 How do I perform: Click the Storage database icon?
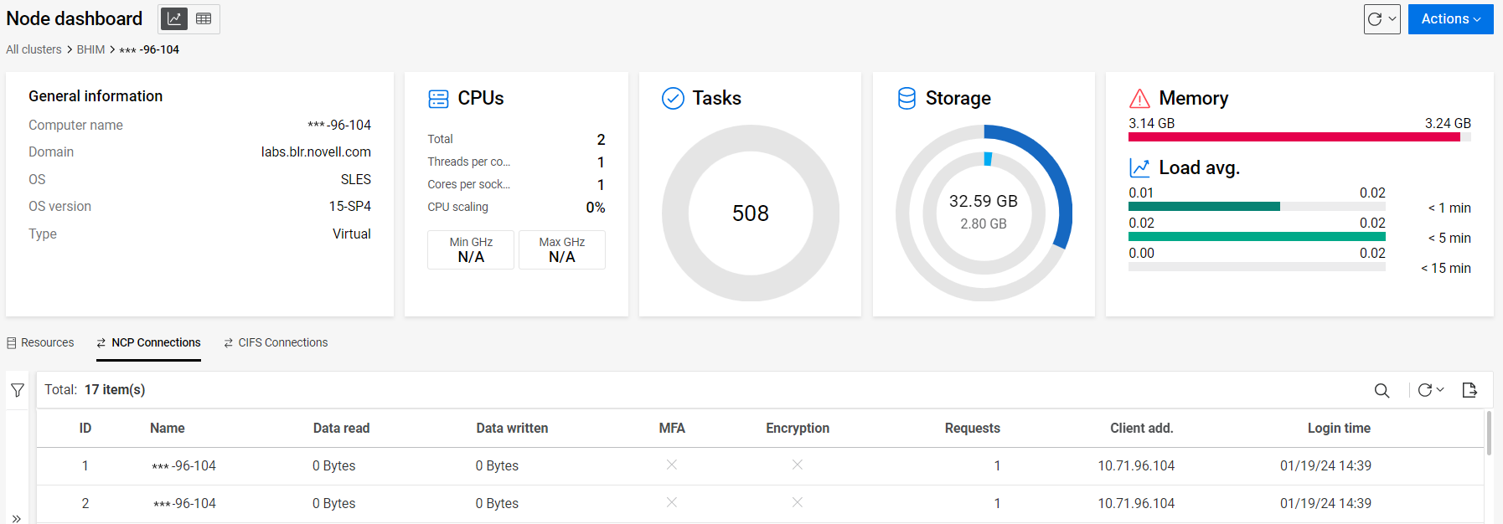[906, 99]
